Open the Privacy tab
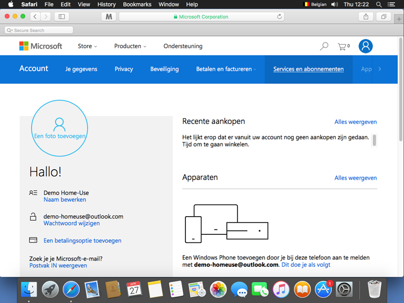 (124, 69)
